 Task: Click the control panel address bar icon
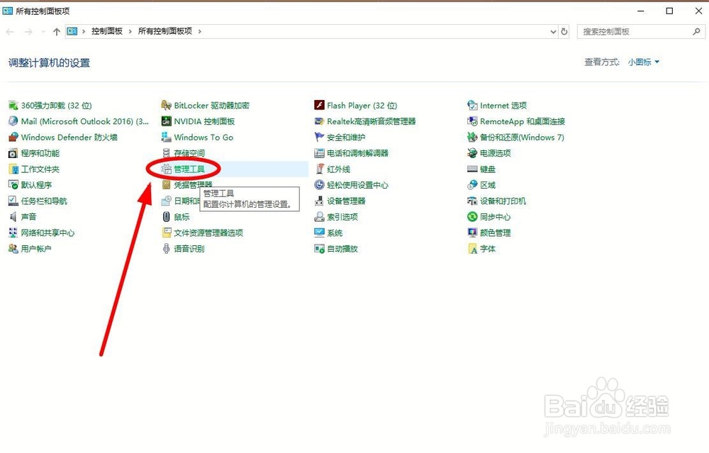[x=72, y=31]
